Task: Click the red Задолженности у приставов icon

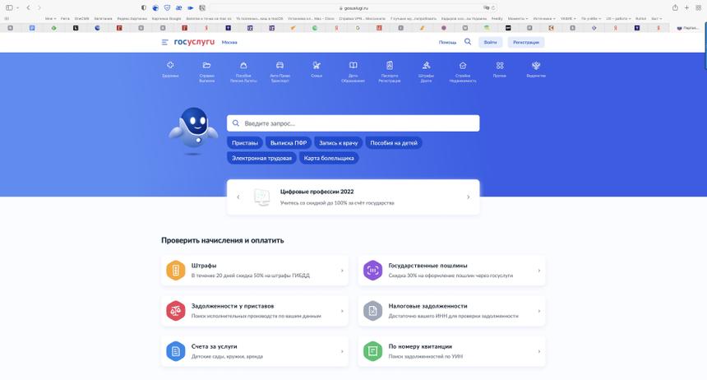Action: (x=175, y=311)
